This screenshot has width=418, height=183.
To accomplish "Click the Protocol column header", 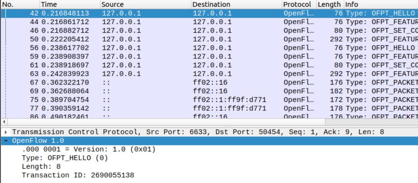I will click(x=298, y=5).
